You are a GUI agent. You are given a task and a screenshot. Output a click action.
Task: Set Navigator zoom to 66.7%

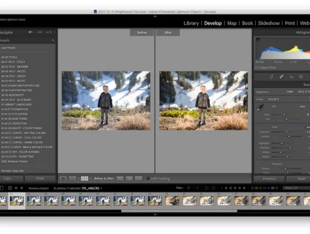coord(49,32)
